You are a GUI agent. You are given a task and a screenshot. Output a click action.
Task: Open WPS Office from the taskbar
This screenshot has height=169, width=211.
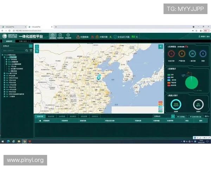point(30,142)
